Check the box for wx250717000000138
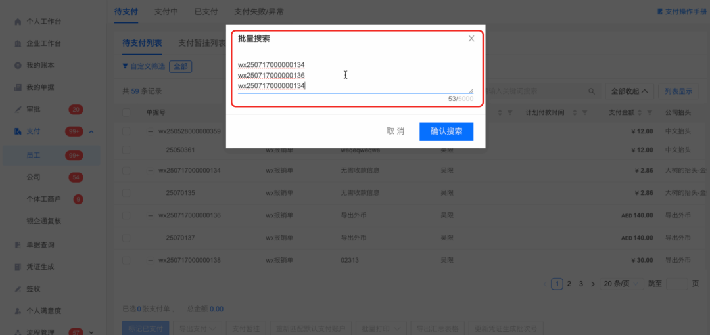Image resolution: width=710 pixels, height=335 pixels. tap(126, 260)
